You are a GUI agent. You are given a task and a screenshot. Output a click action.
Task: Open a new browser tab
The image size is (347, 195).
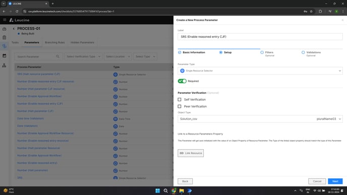52,4
